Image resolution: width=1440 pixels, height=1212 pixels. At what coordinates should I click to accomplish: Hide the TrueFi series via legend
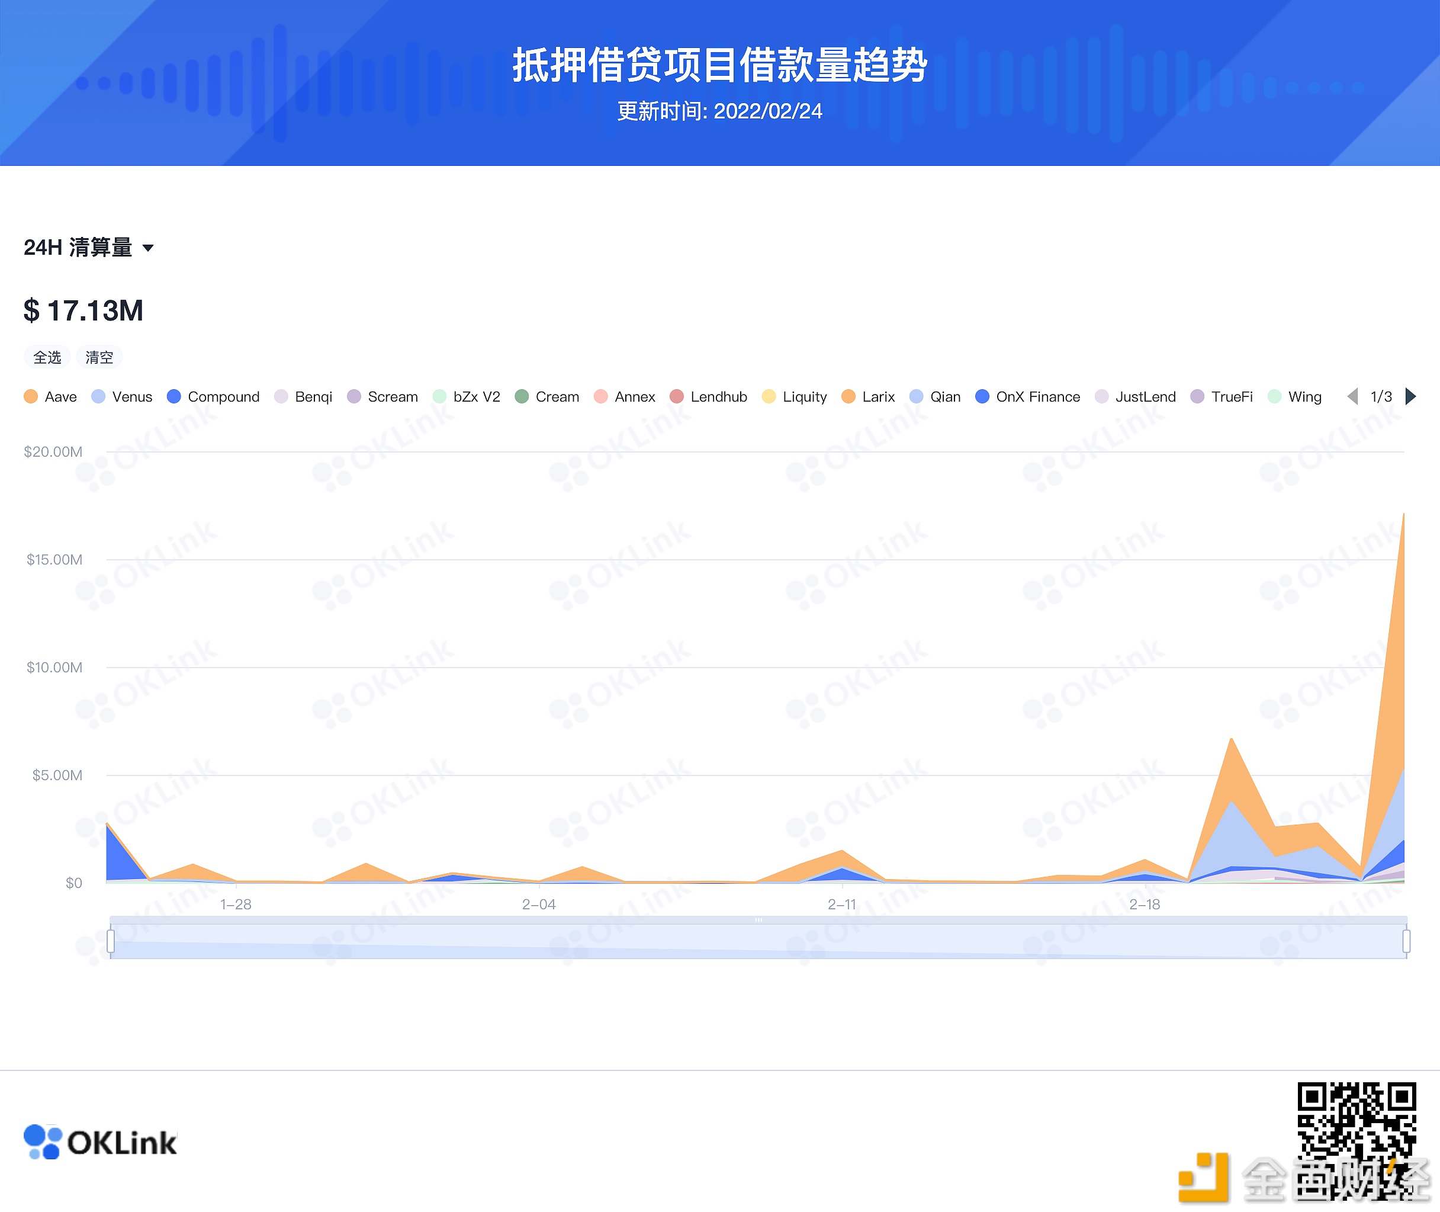click(x=1222, y=396)
